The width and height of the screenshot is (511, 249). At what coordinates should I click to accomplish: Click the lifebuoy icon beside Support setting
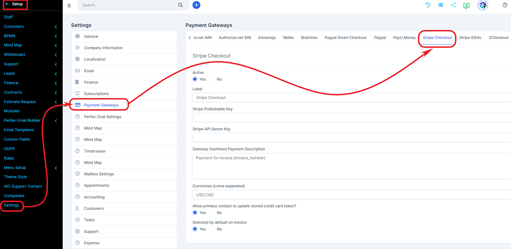(x=77, y=231)
